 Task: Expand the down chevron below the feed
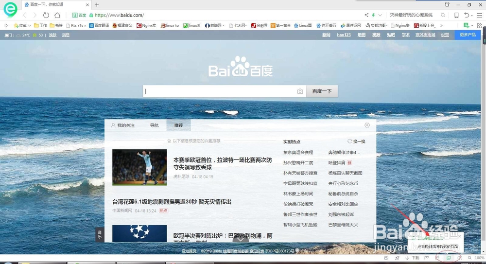tap(241, 240)
